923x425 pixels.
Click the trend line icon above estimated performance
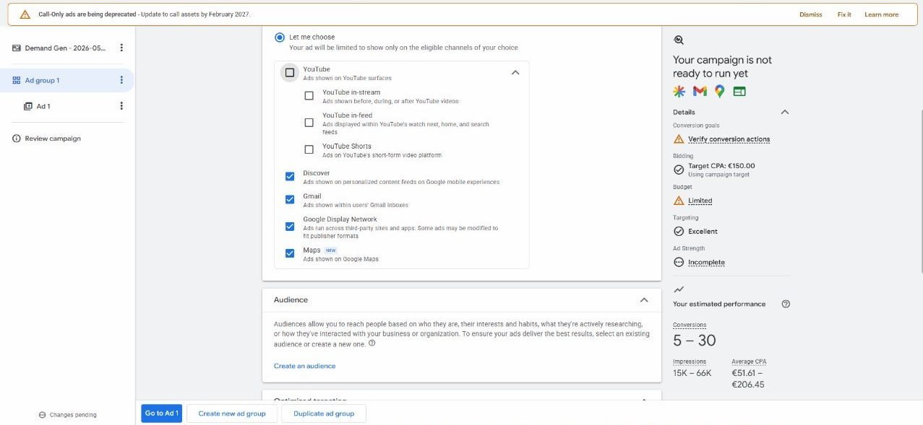(x=679, y=289)
